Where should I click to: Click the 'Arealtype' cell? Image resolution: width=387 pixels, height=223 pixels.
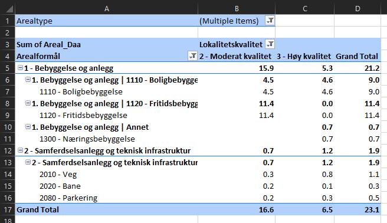click(x=107, y=21)
